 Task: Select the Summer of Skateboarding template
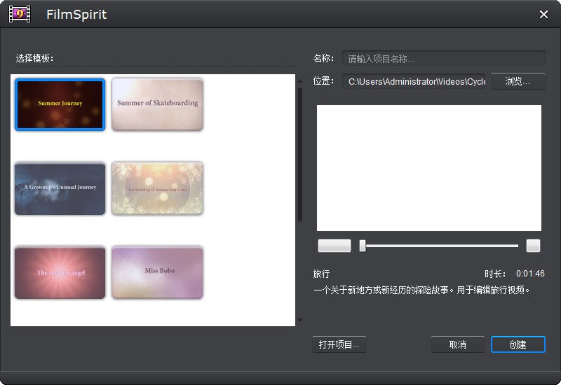click(157, 104)
